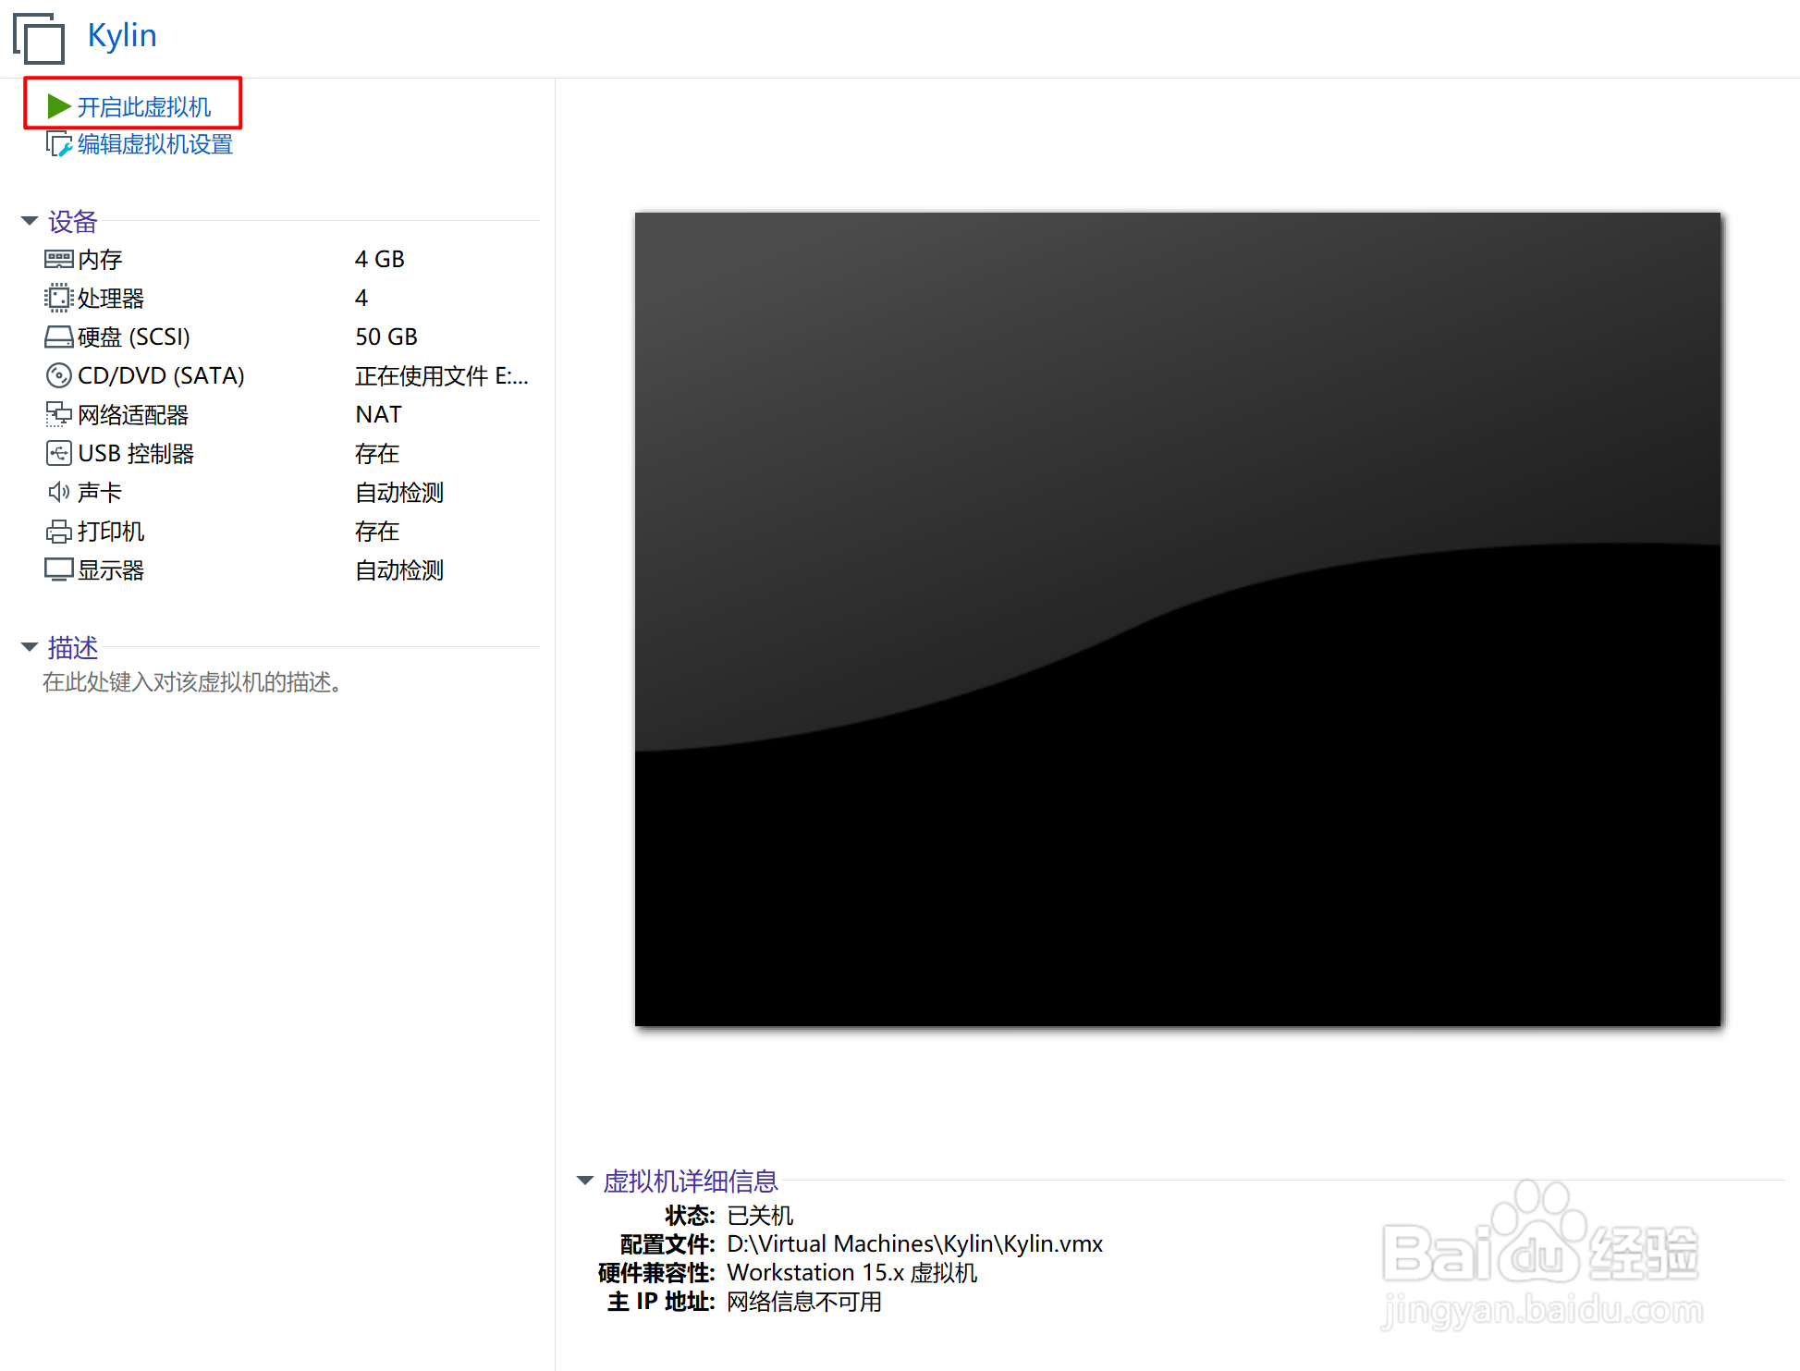Click the 虚拟机详细信息 header
The height and width of the screenshot is (1371, 1800).
[x=691, y=1181]
